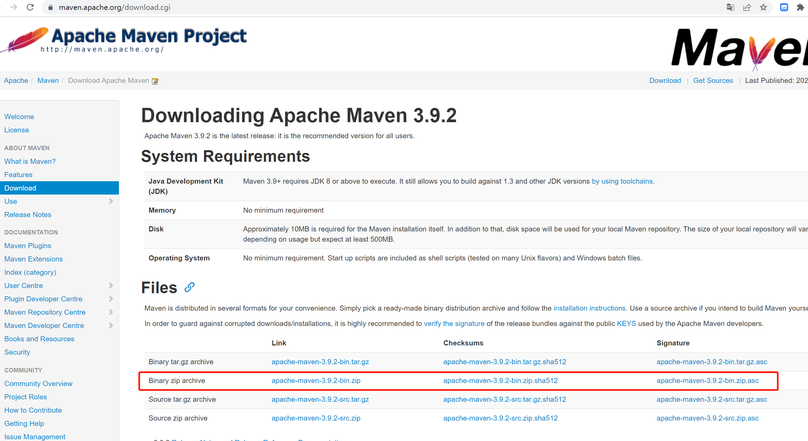The image size is (808, 441).
Task: Click the Apache Maven Project feather logo
Action: (124, 40)
